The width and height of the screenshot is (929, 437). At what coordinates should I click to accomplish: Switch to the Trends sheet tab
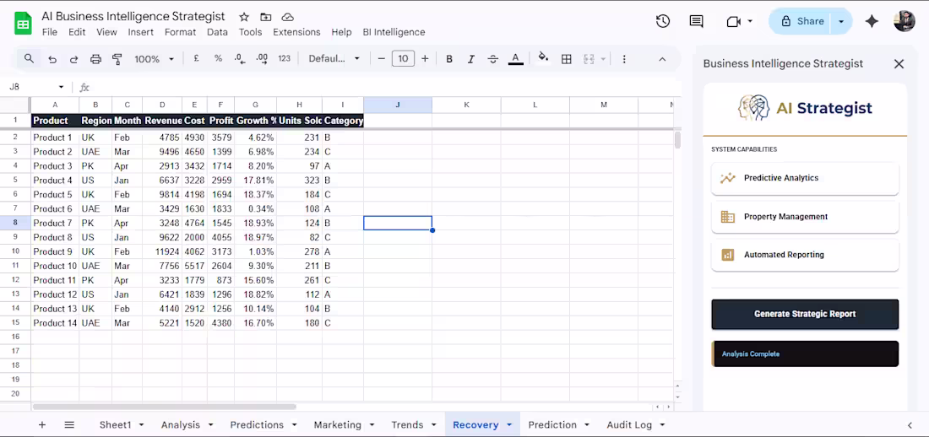407,424
